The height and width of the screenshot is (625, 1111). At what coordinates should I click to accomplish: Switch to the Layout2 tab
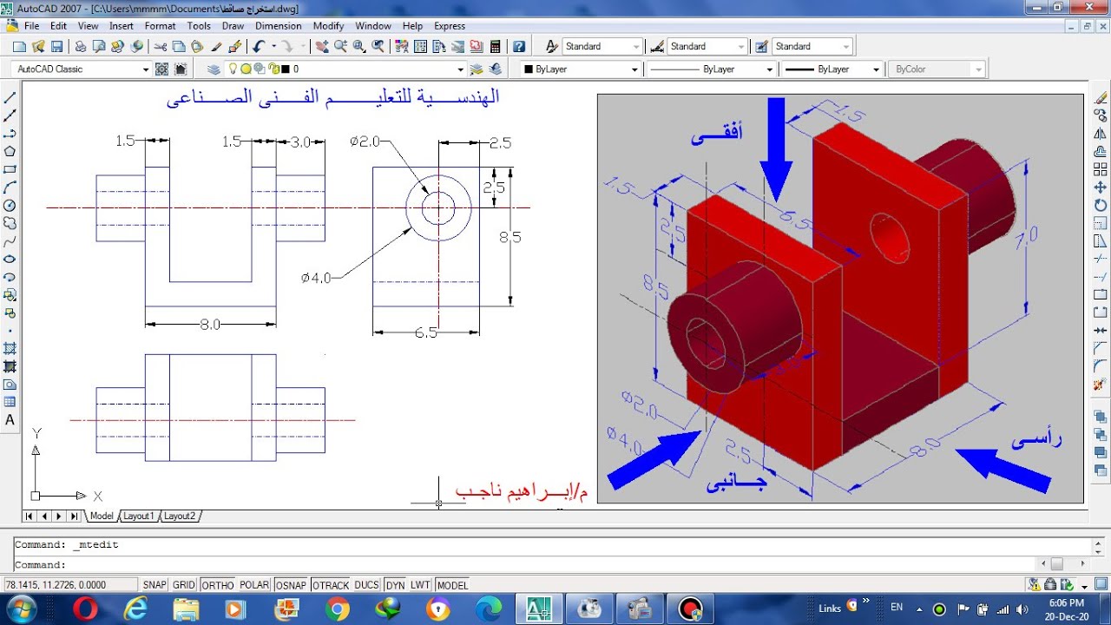pyautogui.click(x=180, y=516)
